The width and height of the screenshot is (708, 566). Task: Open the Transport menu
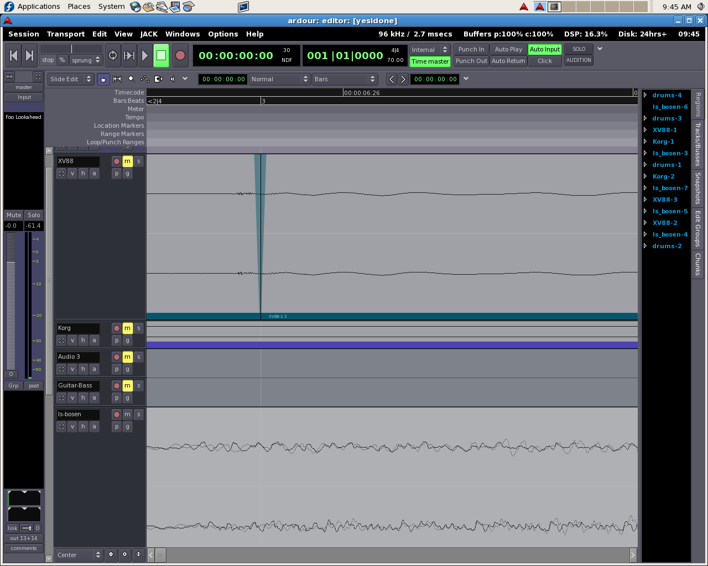coord(65,34)
